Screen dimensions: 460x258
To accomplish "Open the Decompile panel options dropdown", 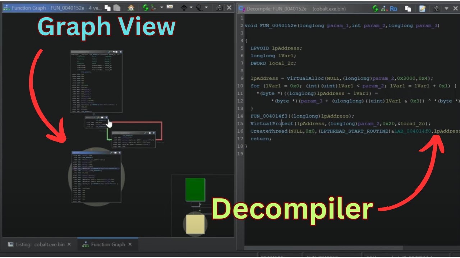I will (447, 8).
